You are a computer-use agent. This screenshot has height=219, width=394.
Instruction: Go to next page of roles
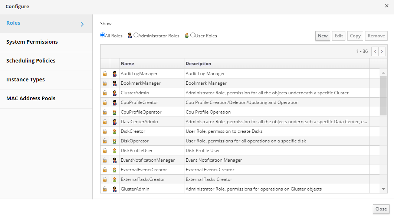pos(382,51)
